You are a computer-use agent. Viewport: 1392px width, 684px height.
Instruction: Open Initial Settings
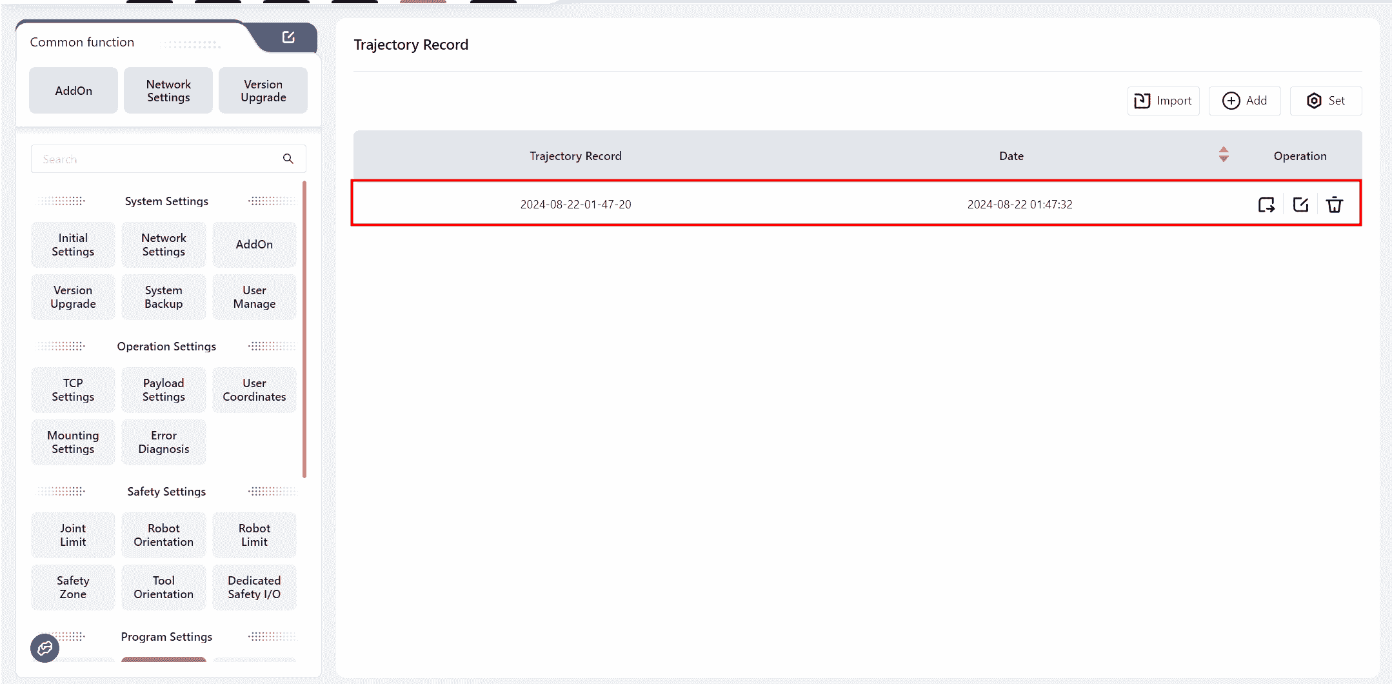click(x=73, y=245)
